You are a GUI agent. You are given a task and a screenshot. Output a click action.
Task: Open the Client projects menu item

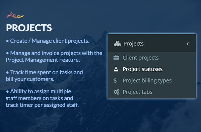coord(152,58)
